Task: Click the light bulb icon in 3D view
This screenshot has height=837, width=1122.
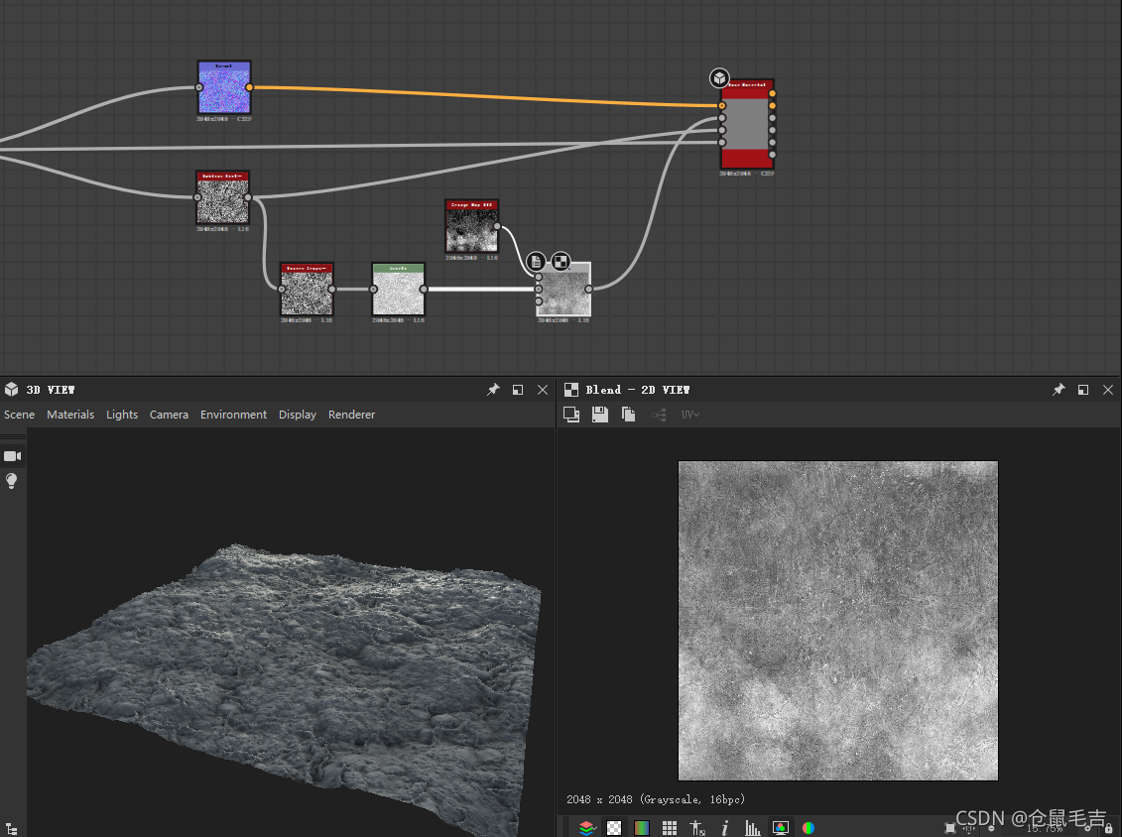Action: pos(12,481)
